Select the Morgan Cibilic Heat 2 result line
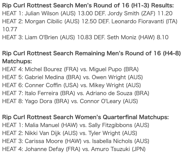Image resolution: width=183 pixels, height=154 pixels. click(90, 25)
